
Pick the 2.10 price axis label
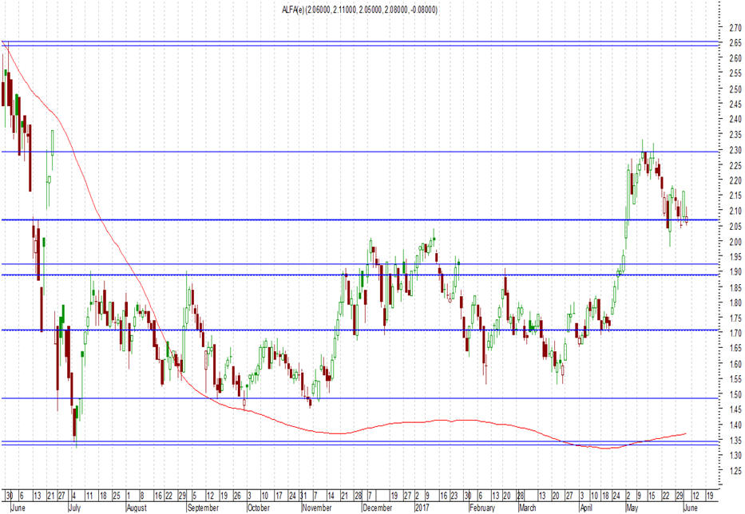(735, 211)
